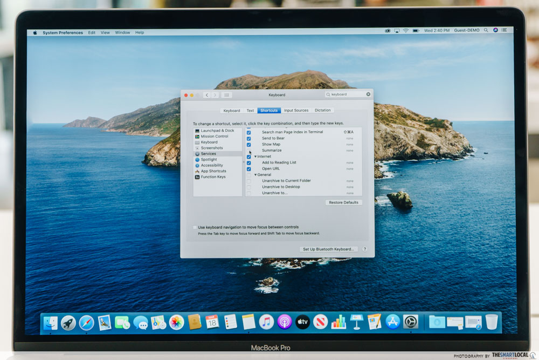539x360 pixels.
Task: Go back using the toolbar back arrow
Action: click(206, 95)
